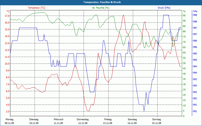The width and height of the screenshot is (202, 126).
Task: Click green humidity axis value "40"
Action: [x=185, y=74]
